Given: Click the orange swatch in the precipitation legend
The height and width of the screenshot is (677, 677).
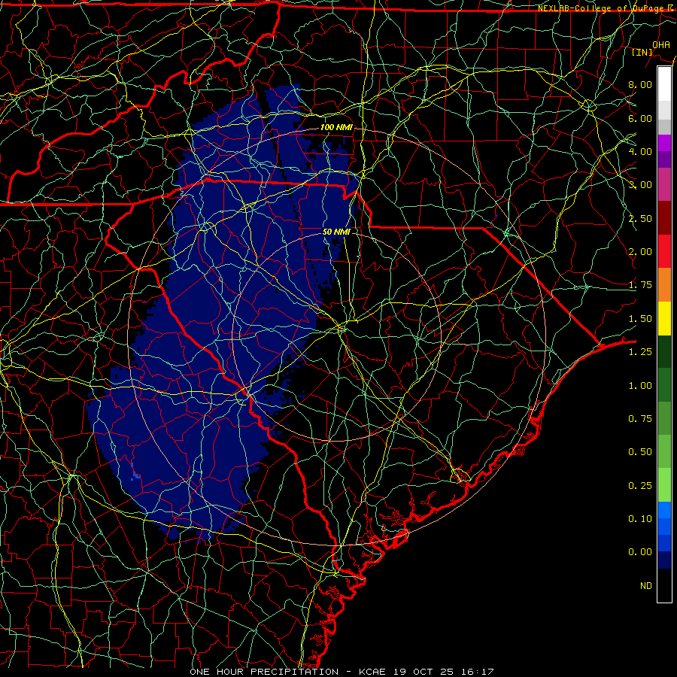Looking at the screenshot, I should click(x=664, y=284).
